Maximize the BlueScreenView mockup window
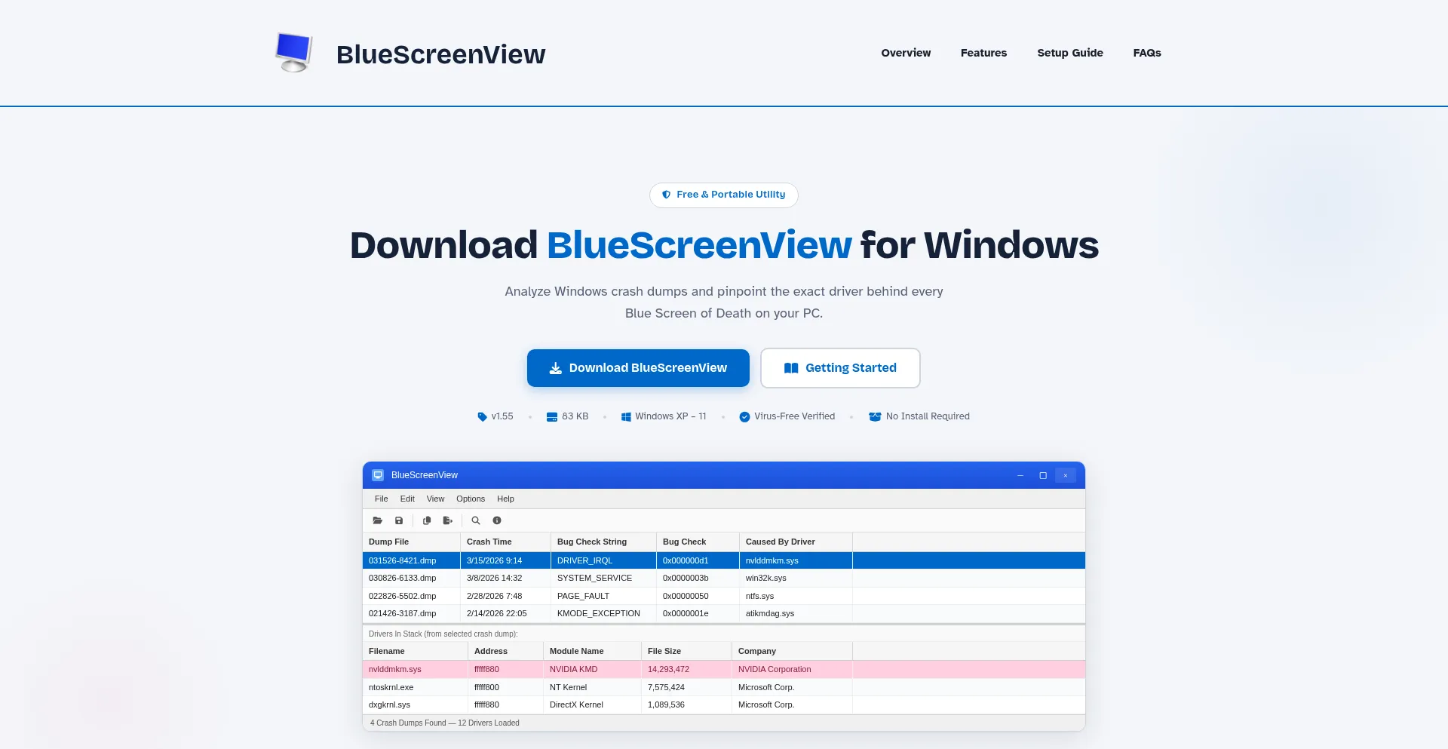1448x749 pixels. click(1043, 475)
